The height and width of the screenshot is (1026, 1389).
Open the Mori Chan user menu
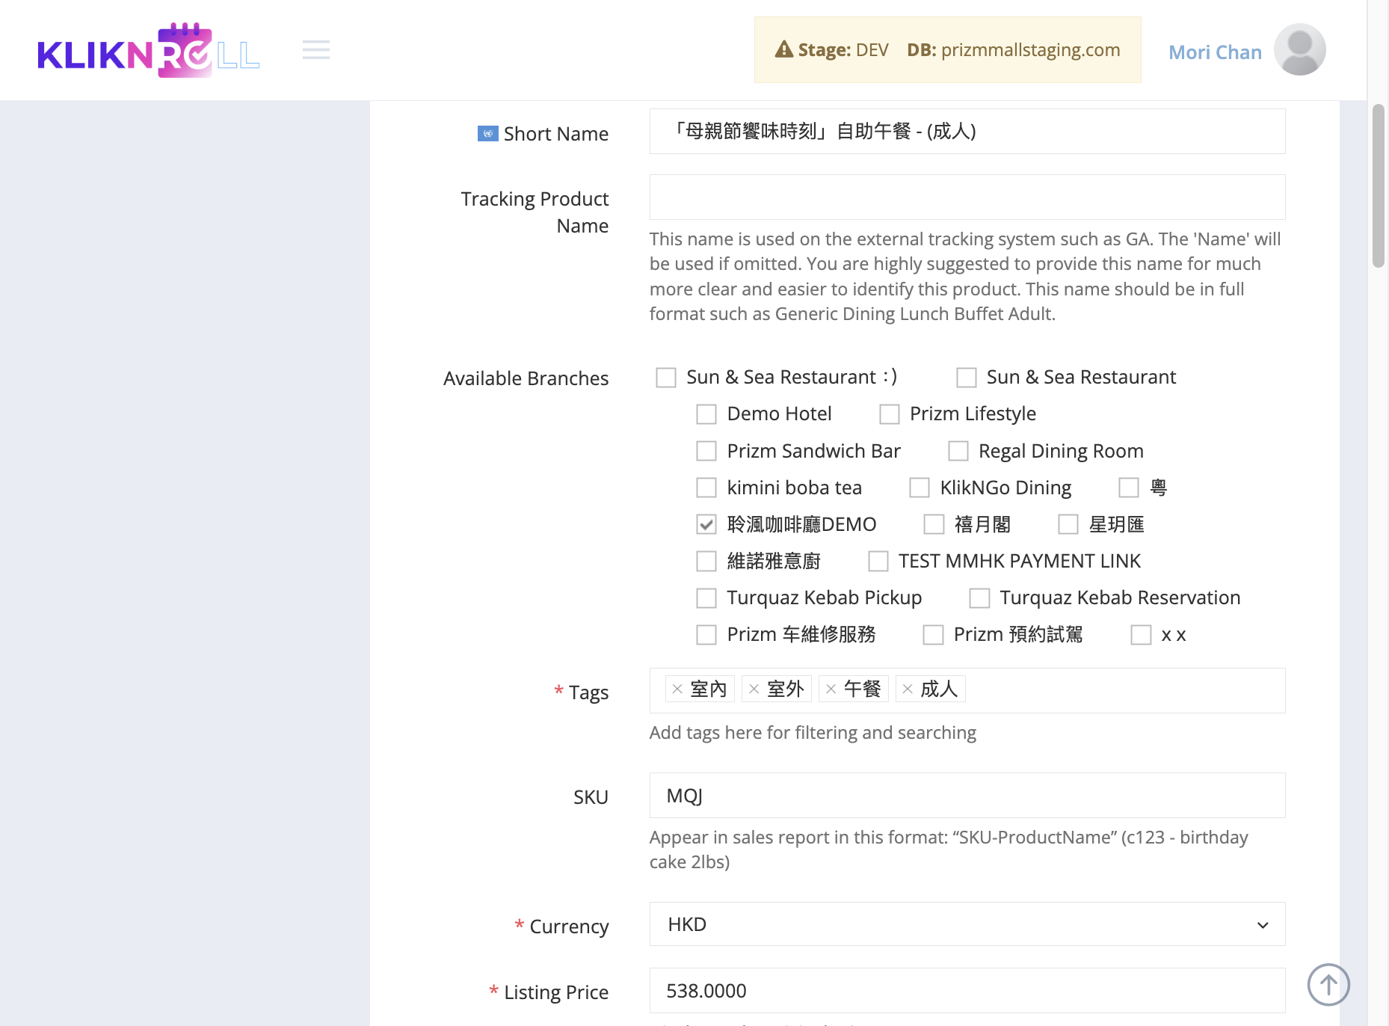pyautogui.click(x=1215, y=52)
